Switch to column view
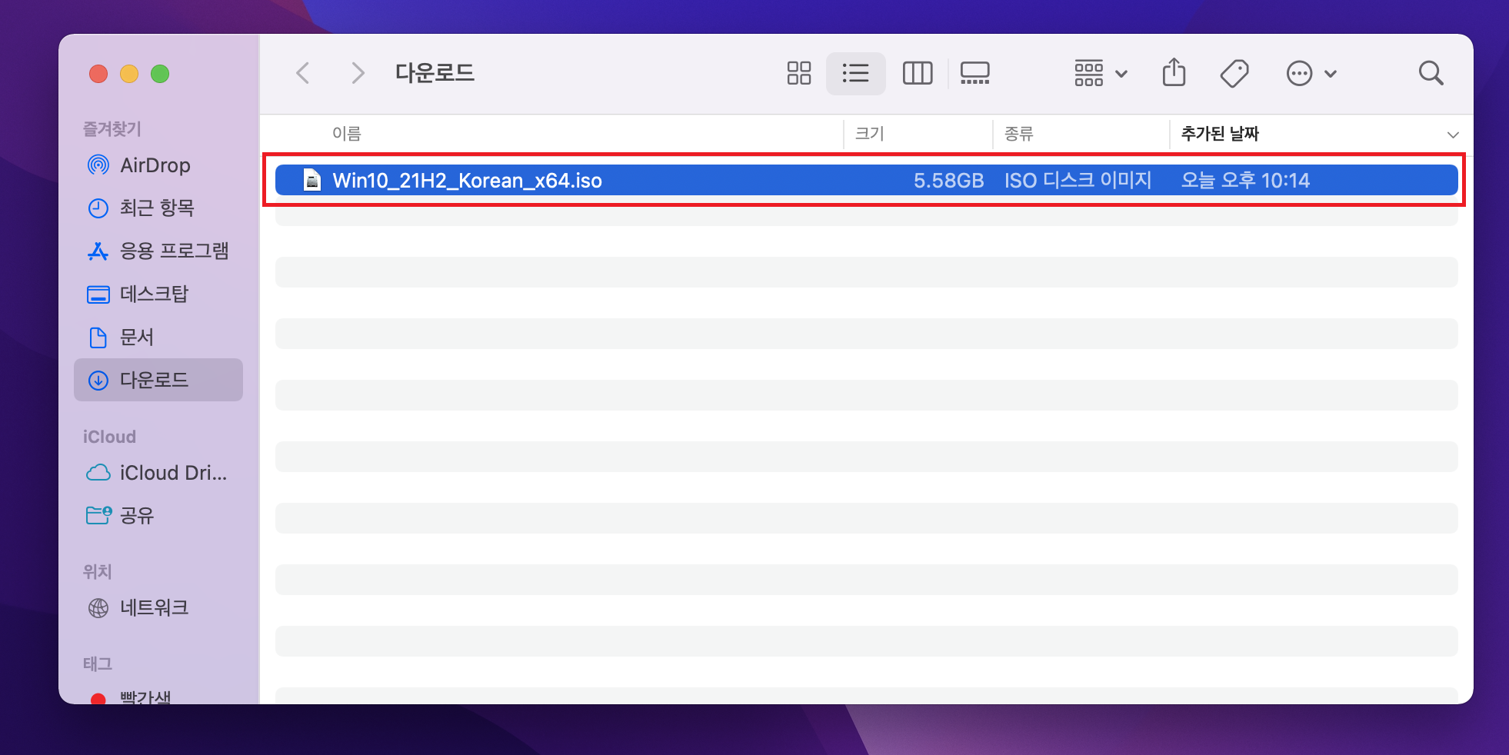 point(918,73)
